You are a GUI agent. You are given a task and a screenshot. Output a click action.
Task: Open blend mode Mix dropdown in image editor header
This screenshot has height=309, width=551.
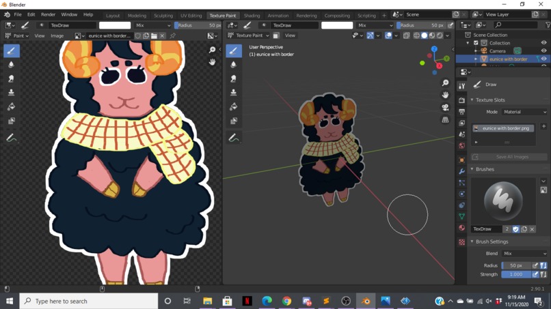(x=152, y=25)
